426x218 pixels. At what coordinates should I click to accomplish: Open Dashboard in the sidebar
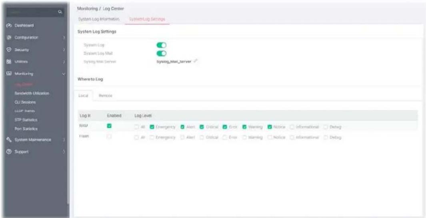point(24,25)
